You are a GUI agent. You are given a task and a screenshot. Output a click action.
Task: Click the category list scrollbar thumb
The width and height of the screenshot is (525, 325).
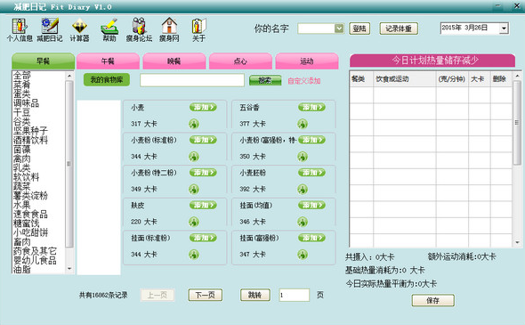pyautogui.click(x=69, y=164)
